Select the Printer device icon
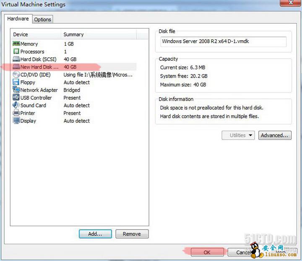The height and width of the screenshot is (261, 302). (x=16, y=113)
